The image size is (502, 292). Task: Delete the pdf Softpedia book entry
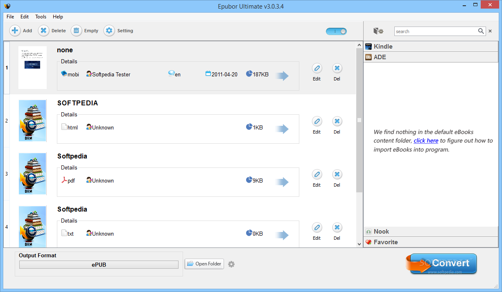click(337, 174)
